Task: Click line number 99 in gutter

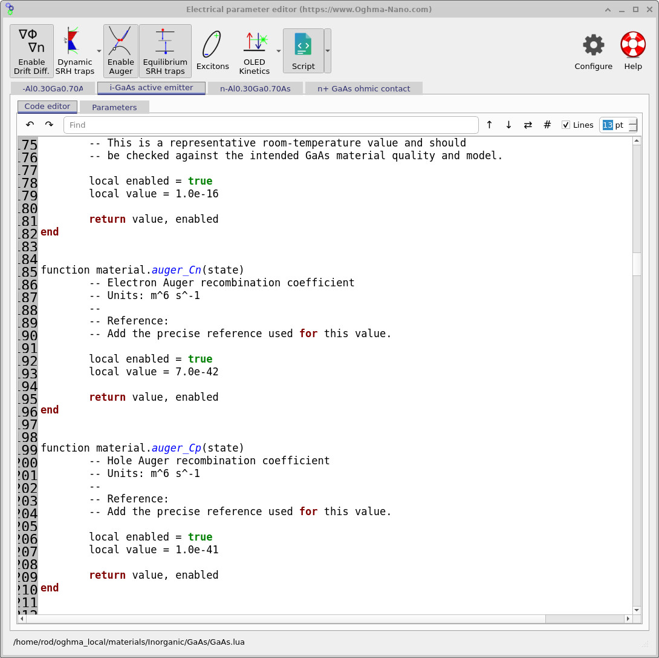Action: point(29,450)
